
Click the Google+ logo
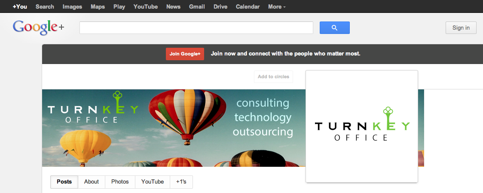coord(38,27)
